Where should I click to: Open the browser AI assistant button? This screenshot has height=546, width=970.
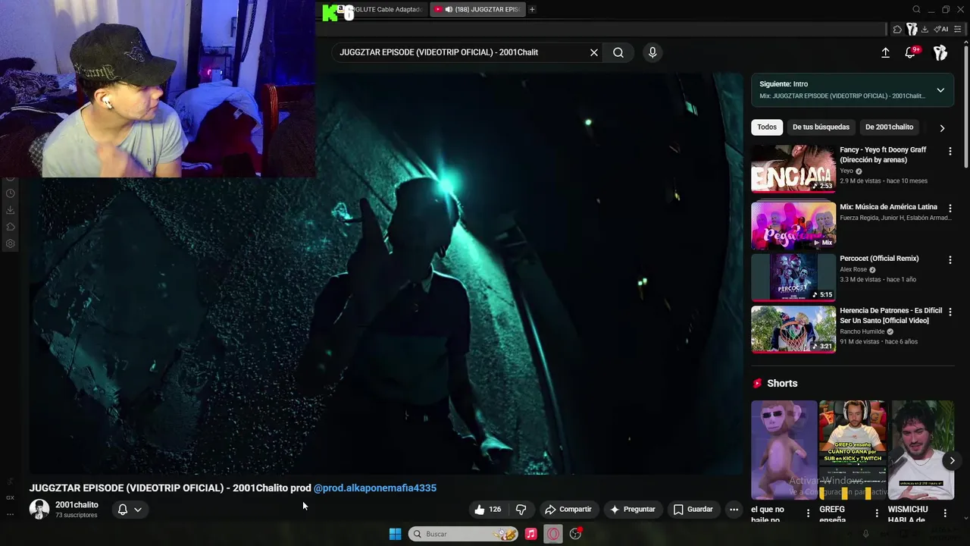click(x=941, y=30)
